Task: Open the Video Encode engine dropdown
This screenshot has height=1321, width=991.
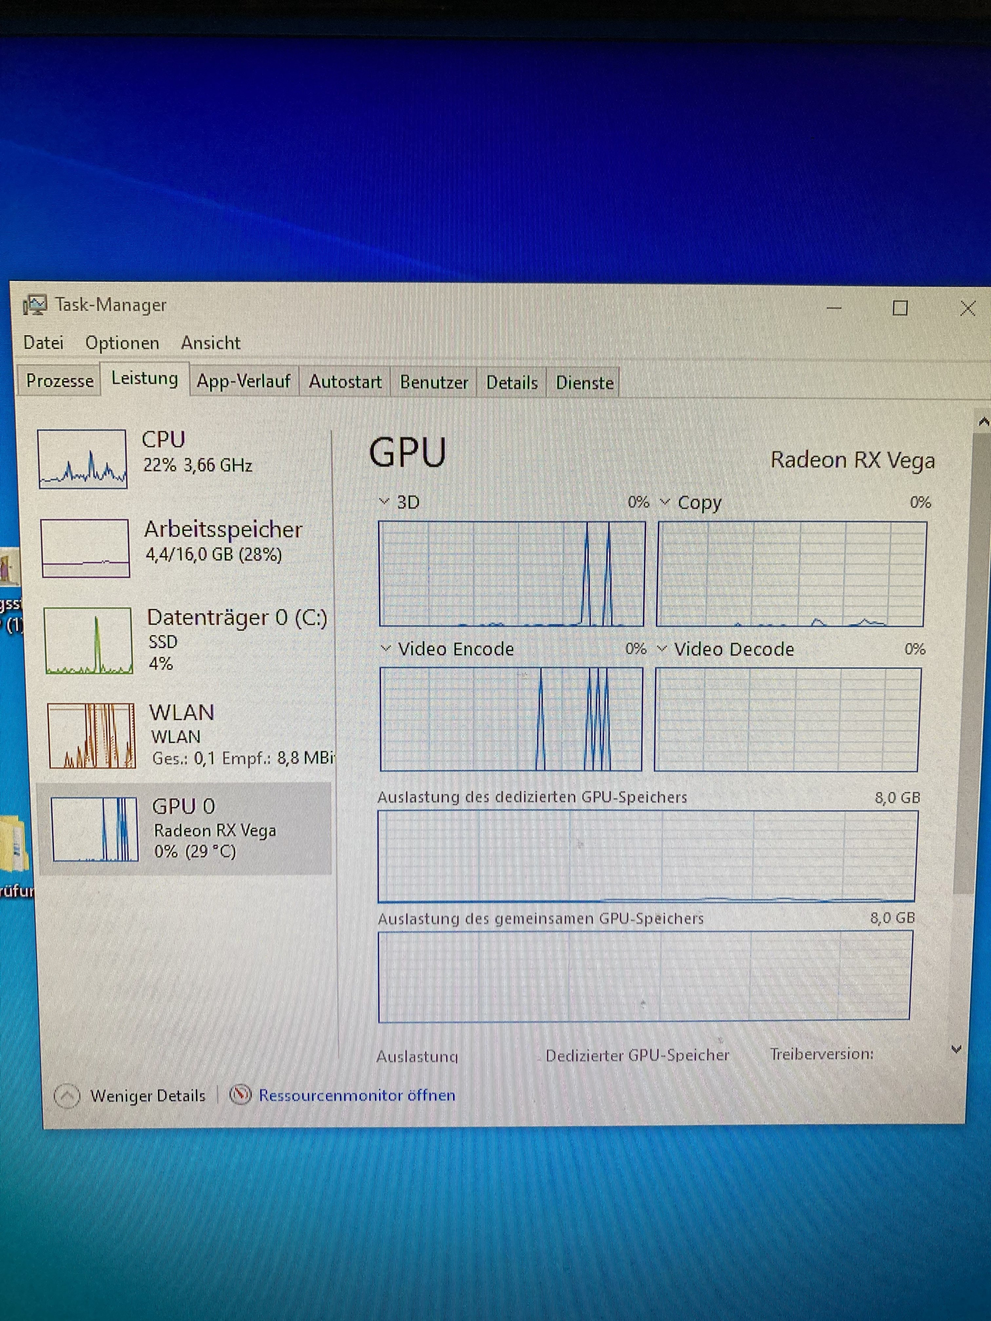Action: pyautogui.click(x=386, y=648)
